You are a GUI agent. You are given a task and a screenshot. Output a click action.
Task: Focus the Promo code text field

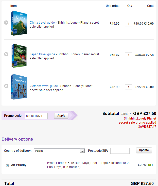click(x=36, y=116)
